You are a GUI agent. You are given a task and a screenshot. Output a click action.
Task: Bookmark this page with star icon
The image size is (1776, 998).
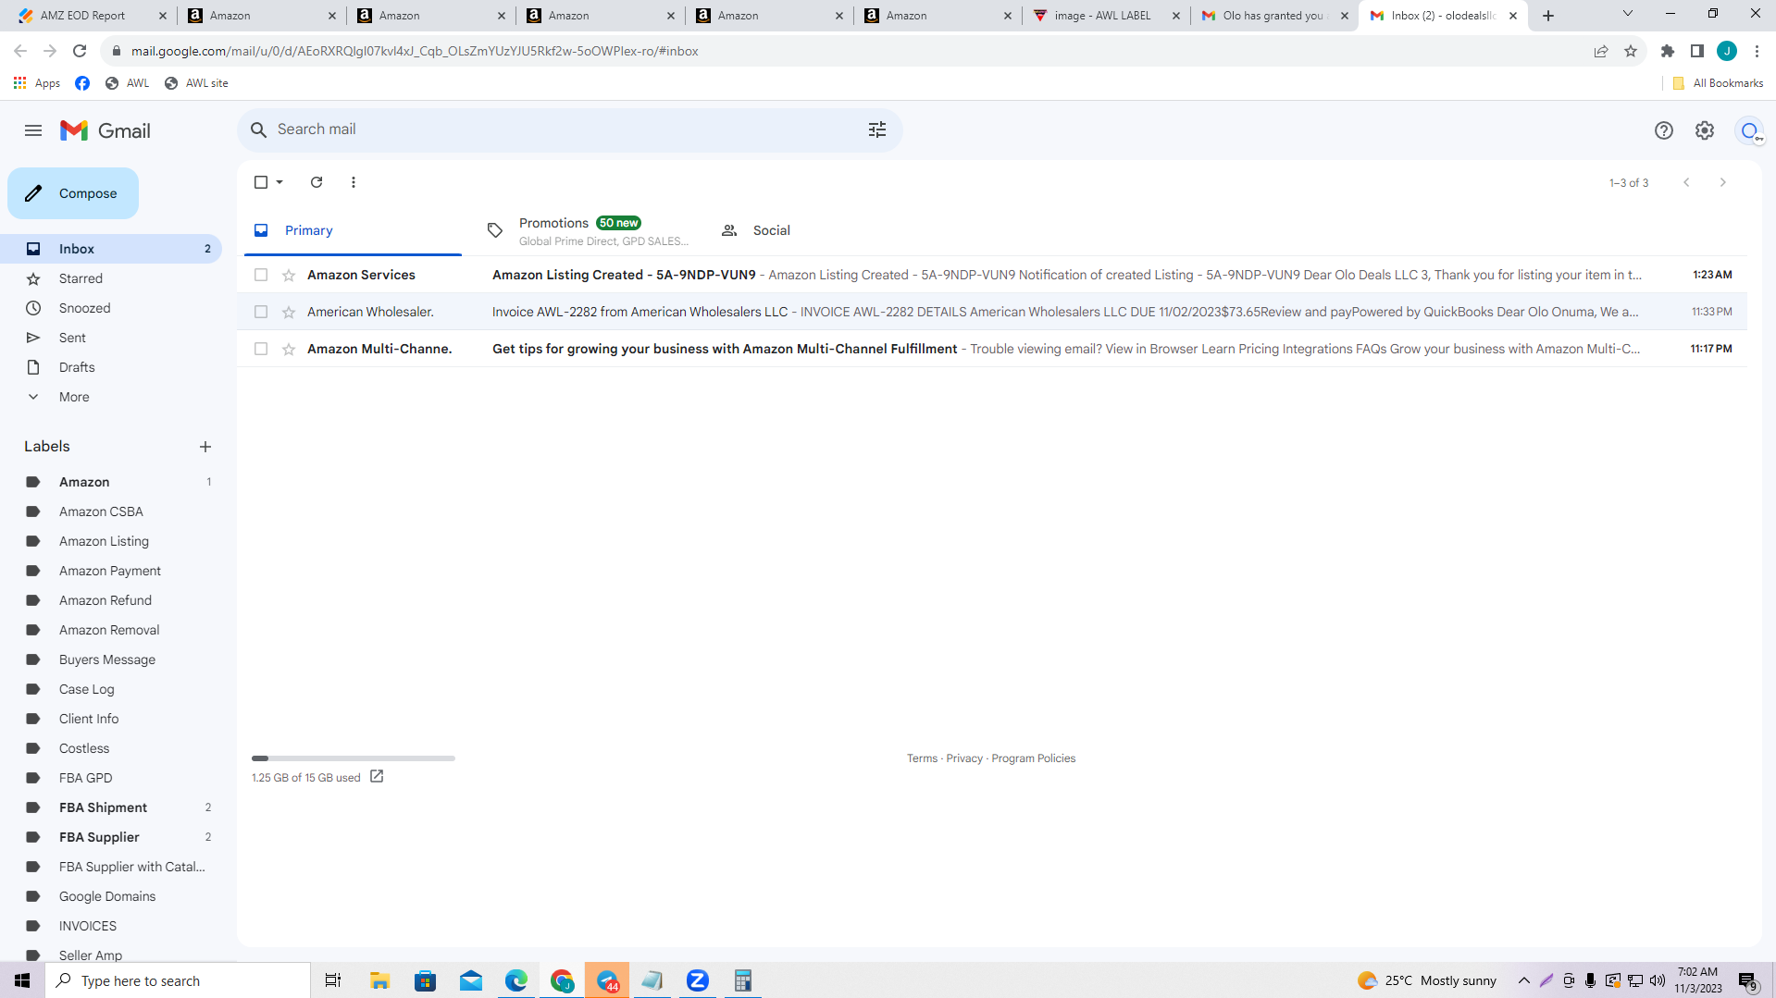tap(1631, 51)
